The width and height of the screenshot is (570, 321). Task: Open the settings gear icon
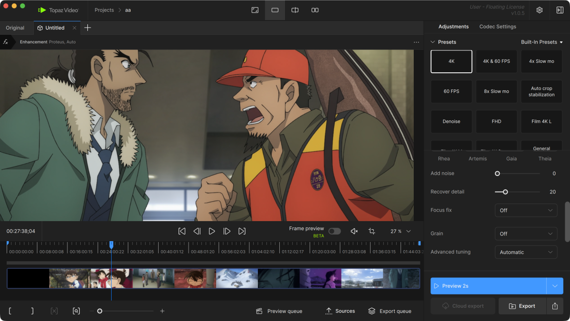click(540, 10)
